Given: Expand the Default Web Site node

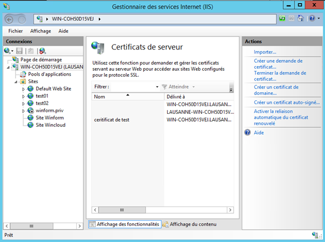Looking at the screenshot, I should point(24,89).
